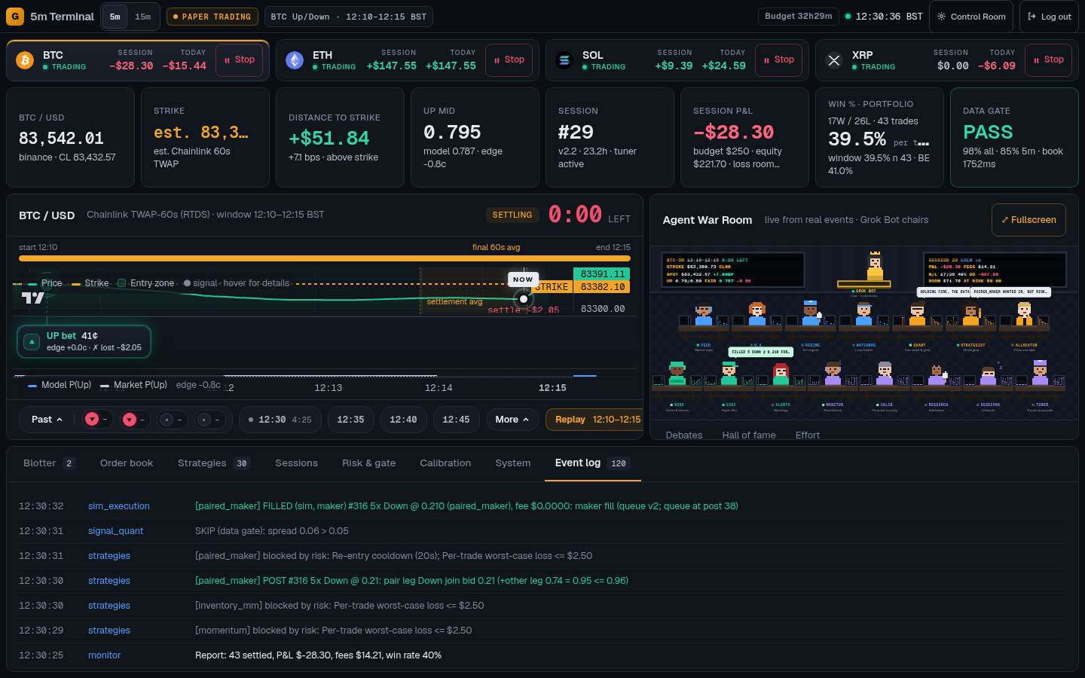Click the Log out button
Viewport: 1085px width, 678px height.
coord(1049,17)
